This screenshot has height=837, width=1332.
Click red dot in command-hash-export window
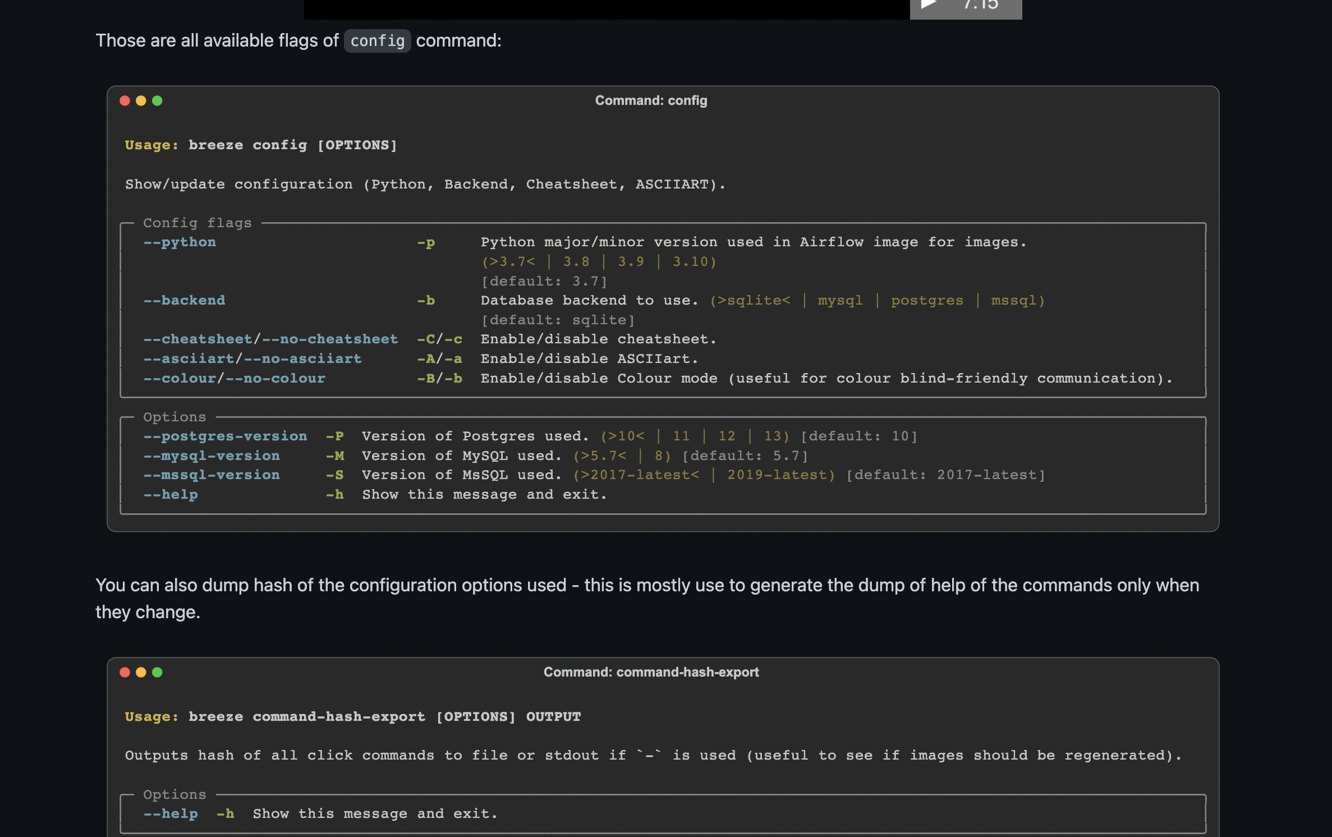125,672
